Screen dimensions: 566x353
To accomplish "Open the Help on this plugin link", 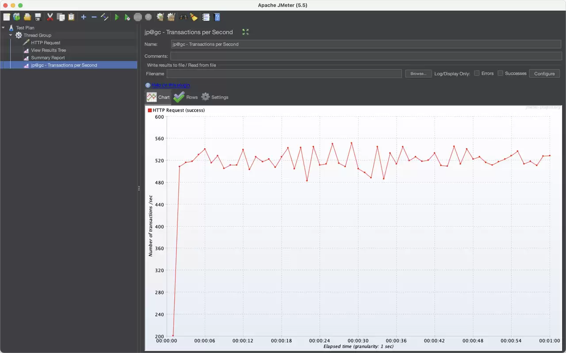I will click(171, 85).
